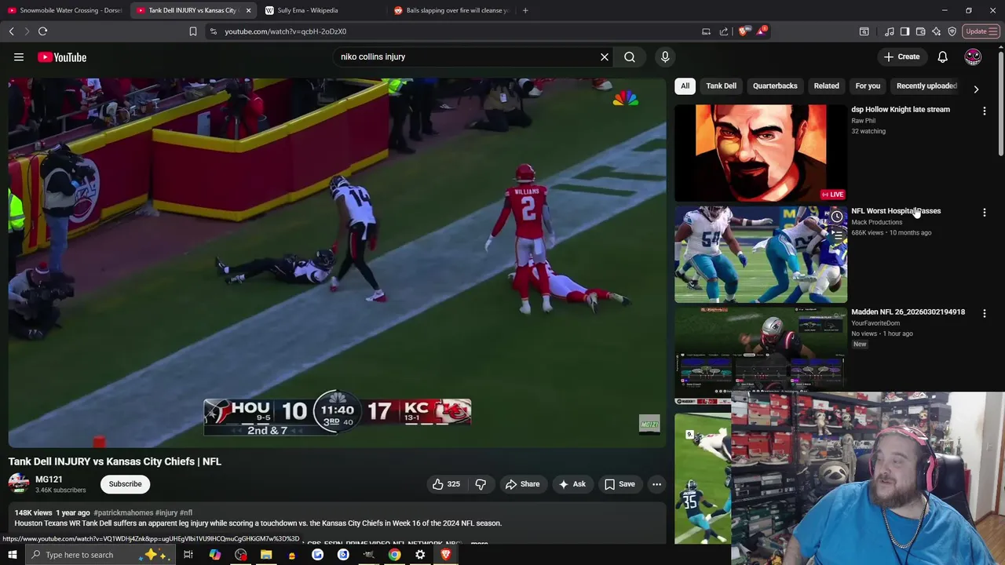The image size is (1005, 565).
Task: Open the Brave playlist music-note icon
Action: 889,31
